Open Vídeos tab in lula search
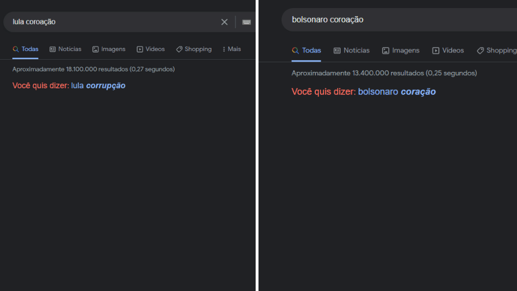The width and height of the screenshot is (517, 291). pyautogui.click(x=151, y=49)
